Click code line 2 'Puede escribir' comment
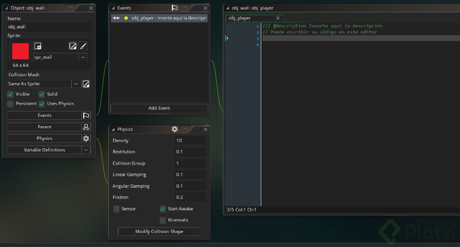The image size is (460, 247). coord(320,32)
